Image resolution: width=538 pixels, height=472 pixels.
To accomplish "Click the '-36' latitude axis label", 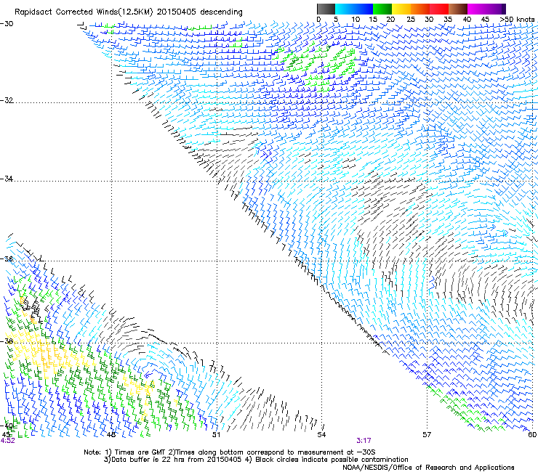I will (7, 259).
